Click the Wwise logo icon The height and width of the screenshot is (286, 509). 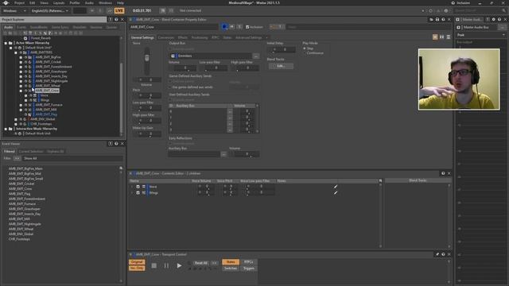click(x=6, y=2)
